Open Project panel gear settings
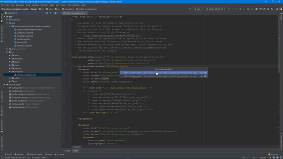Viewport: 283px width, 159px height. tap(55, 13)
